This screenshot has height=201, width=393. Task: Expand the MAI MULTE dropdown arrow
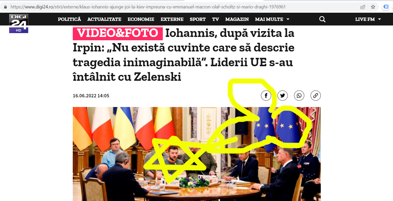[288, 19]
